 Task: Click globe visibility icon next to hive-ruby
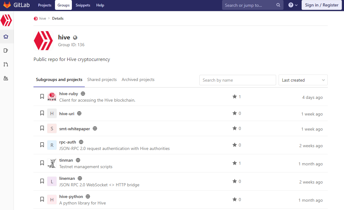pyautogui.click(x=83, y=94)
